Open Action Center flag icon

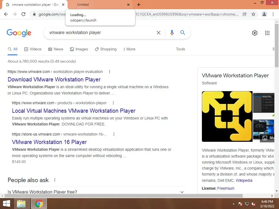coord(240,204)
